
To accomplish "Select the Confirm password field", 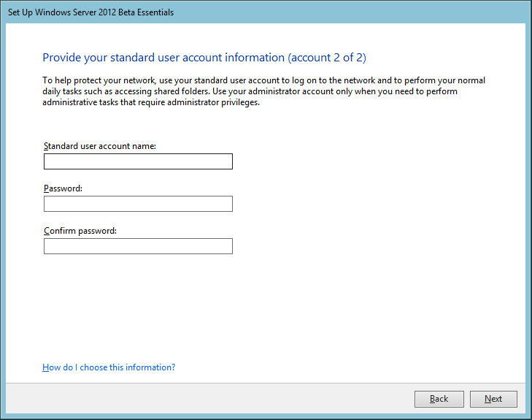I will point(138,246).
